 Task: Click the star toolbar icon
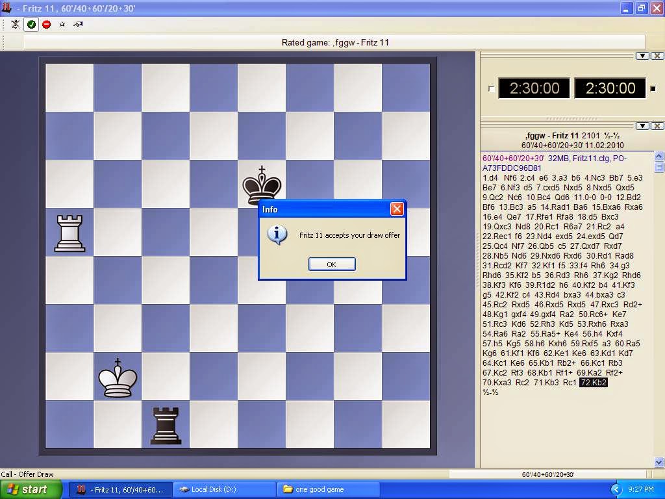pos(62,24)
